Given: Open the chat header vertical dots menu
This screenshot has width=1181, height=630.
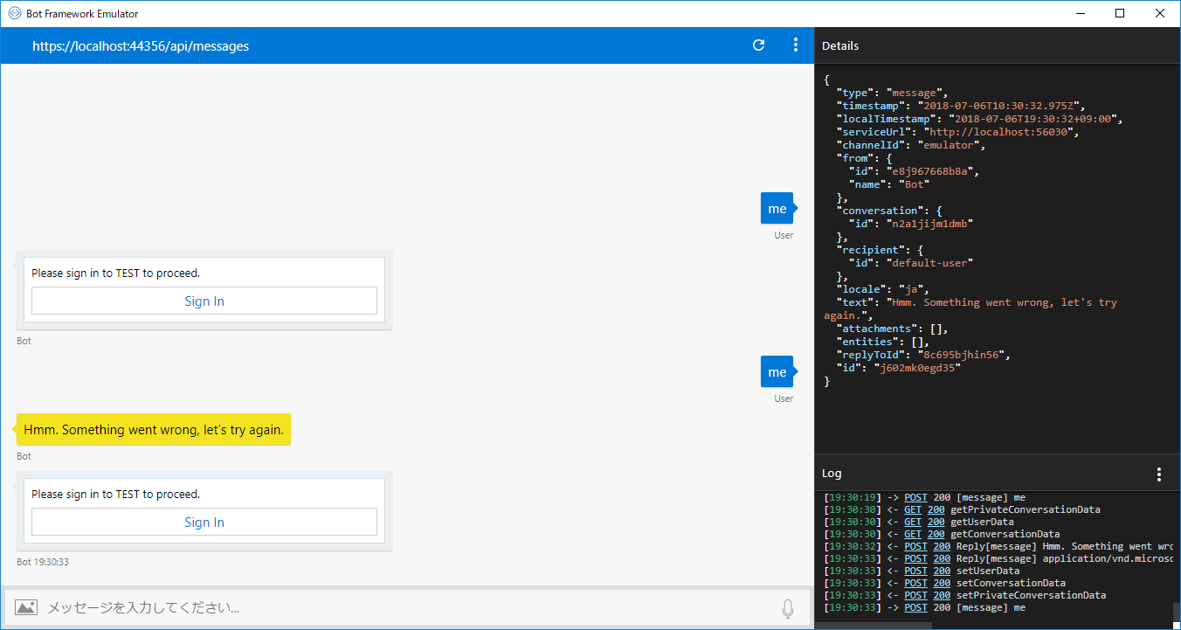Looking at the screenshot, I should pyautogui.click(x=795, y=45).
